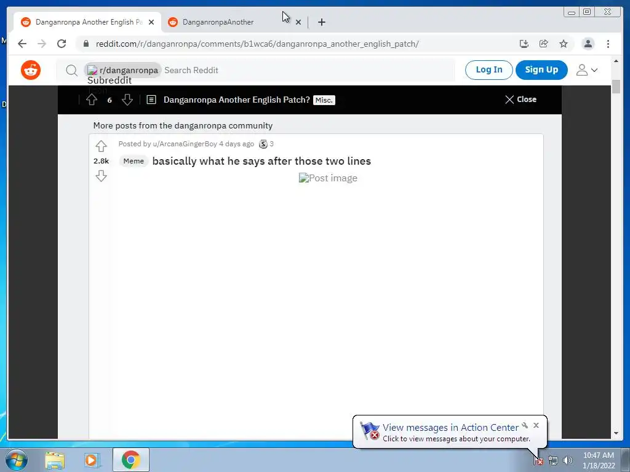Click the 4 days ago timestamp
Image resolution: width=630 pixels, height=472 pixels.
coord(237,144)
